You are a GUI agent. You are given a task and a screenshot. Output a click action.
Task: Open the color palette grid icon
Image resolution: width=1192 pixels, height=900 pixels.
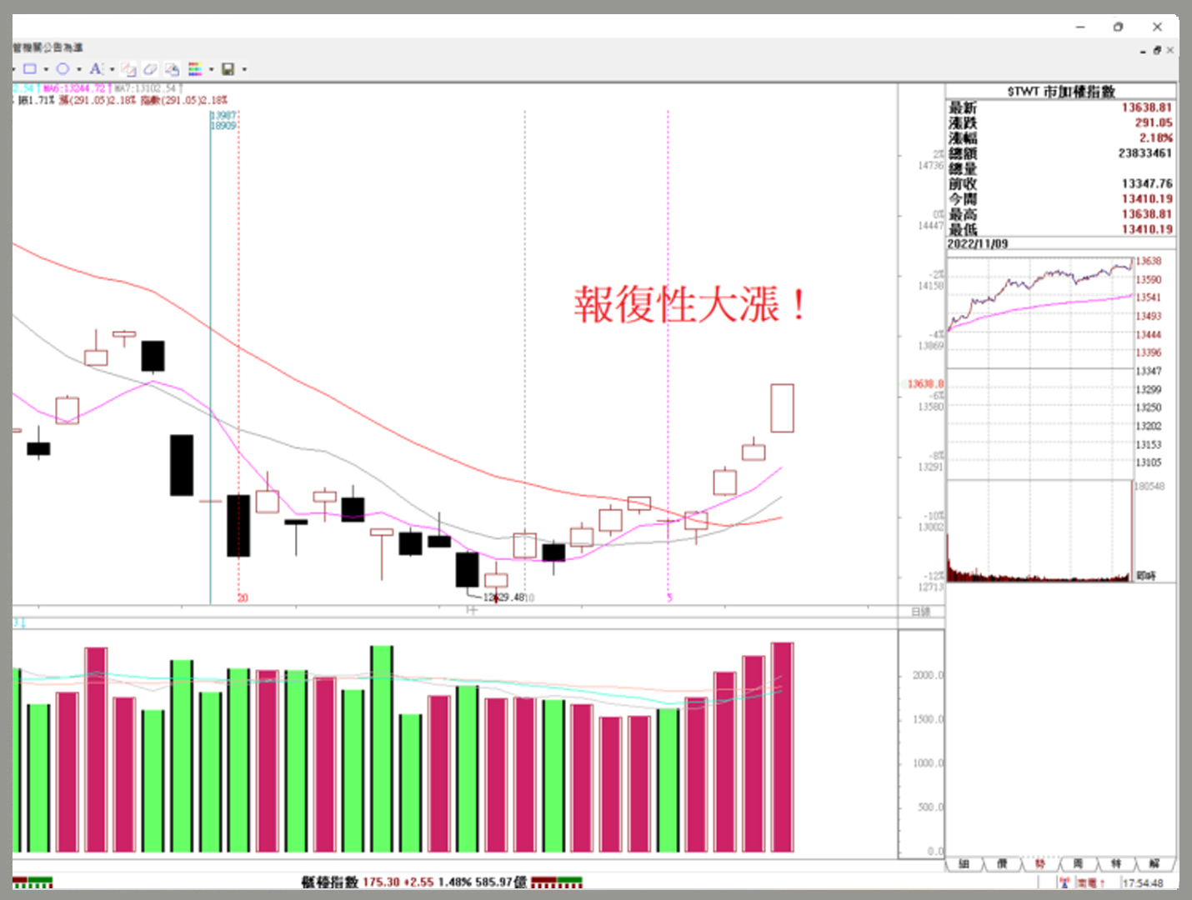[195, 69]
